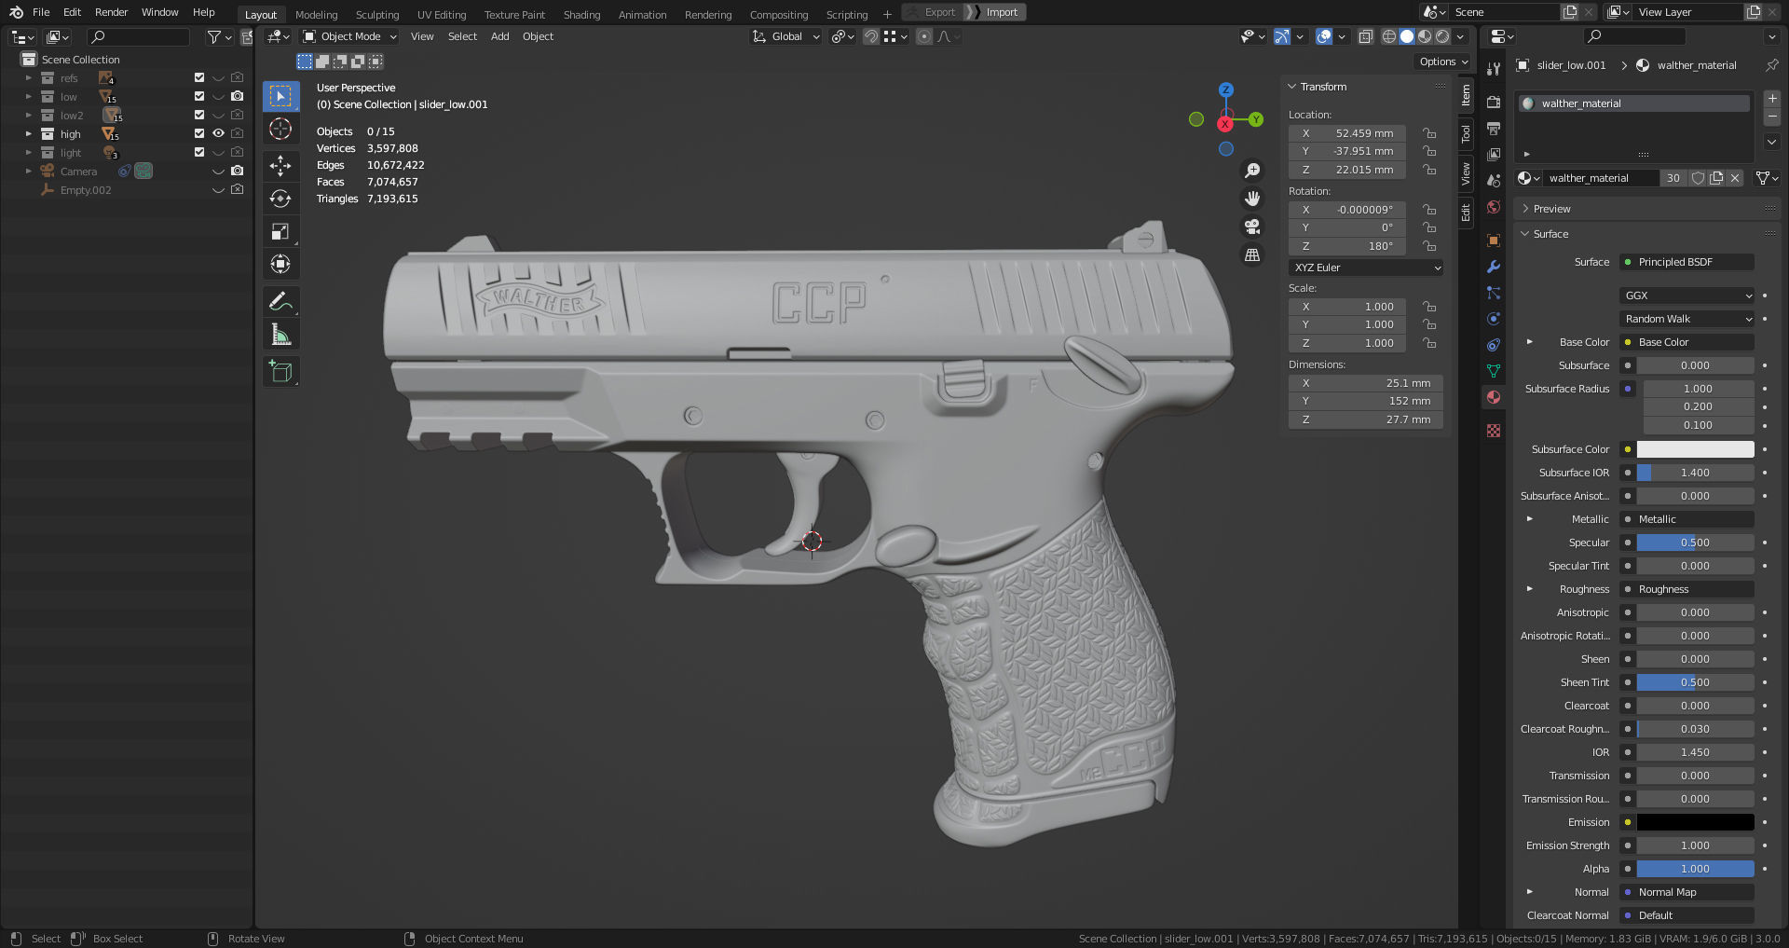Toggle viewport overlays button
1789x948 pixels.
click(x=1324, y=36)
